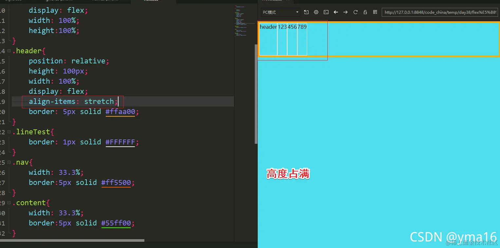Open the PC模式 device mode dropdown
This screenshot has height=248, width=500.
tap(281, 12)
